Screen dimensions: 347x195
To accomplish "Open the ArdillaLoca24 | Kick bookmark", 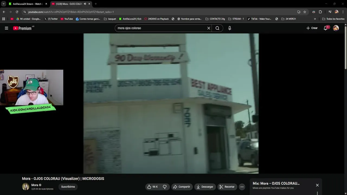I will [x=130, y=19].
